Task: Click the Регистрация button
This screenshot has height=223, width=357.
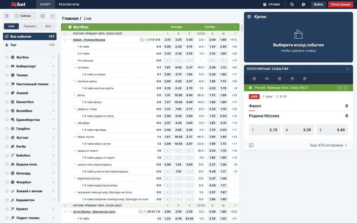Action: point(341,4)
